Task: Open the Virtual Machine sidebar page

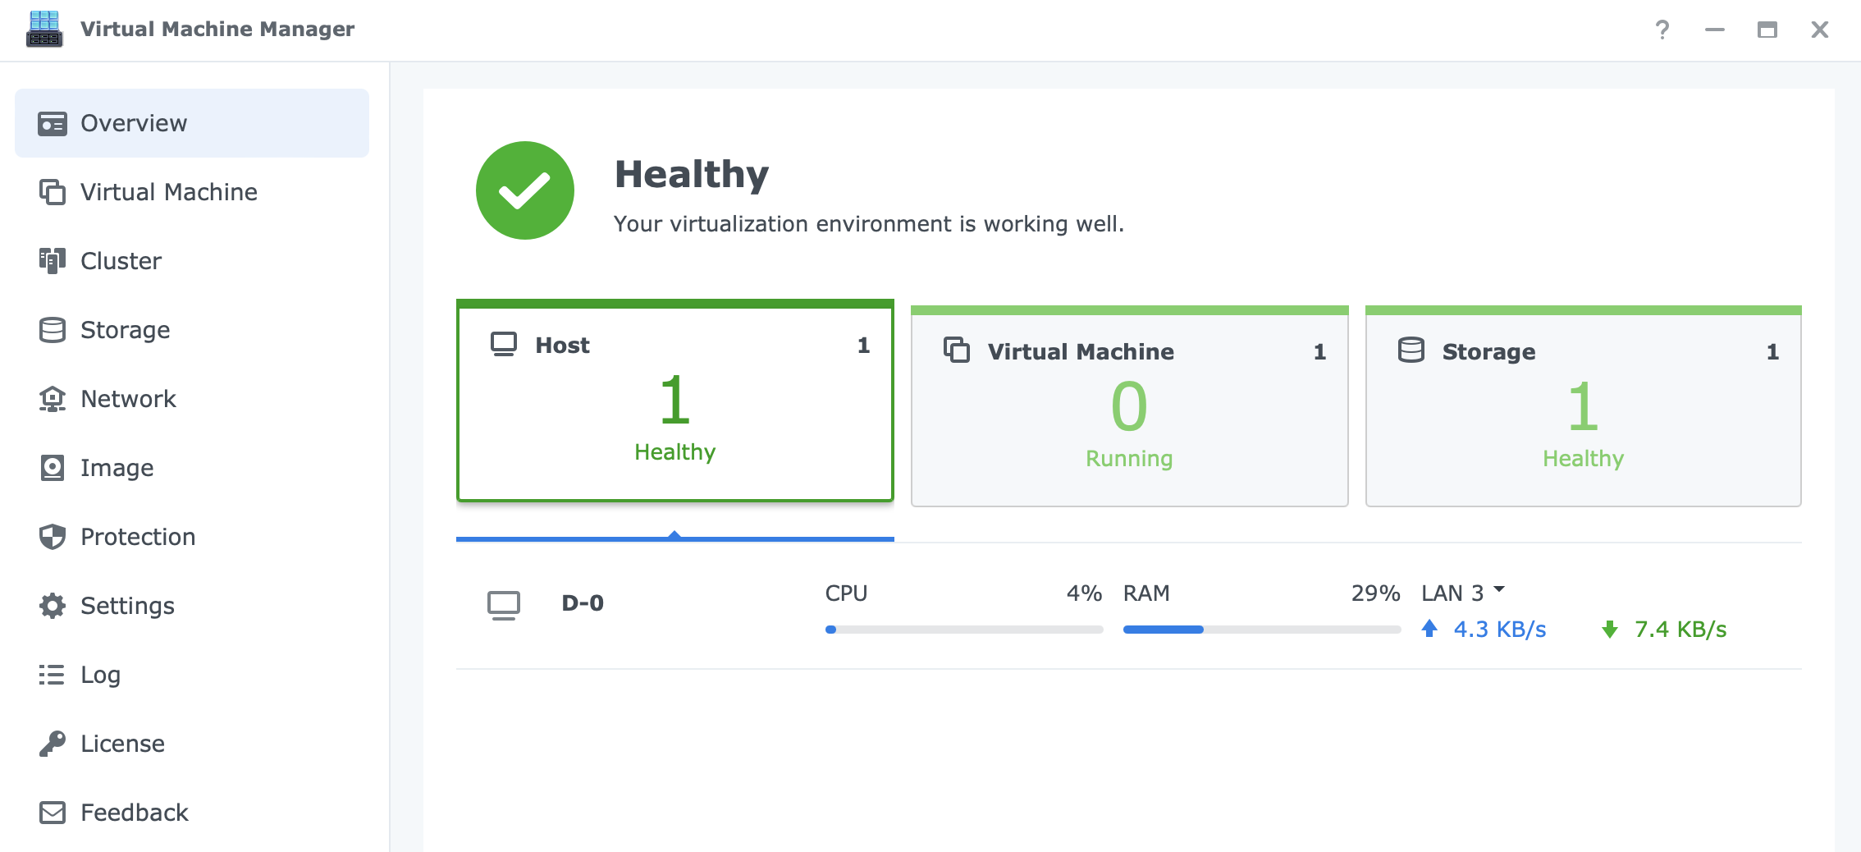Action: [x=168, y=192]
